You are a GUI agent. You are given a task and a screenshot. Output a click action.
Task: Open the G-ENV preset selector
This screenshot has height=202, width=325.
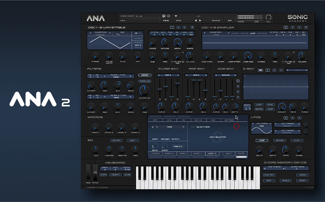pos(297,70)
